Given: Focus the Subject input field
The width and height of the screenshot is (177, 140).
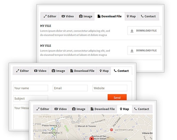Looking at the screenshot, I should pos(31,98).
